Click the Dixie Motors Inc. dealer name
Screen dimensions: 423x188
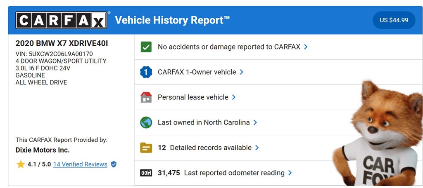(43, 150)
